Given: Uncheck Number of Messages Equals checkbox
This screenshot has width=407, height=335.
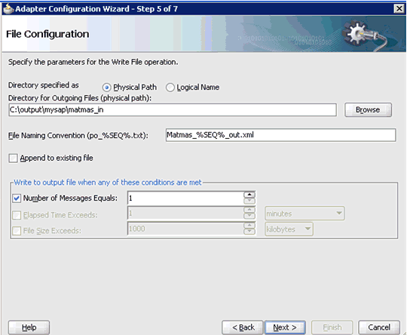Looking at the screenshot, I should [17, 198].
